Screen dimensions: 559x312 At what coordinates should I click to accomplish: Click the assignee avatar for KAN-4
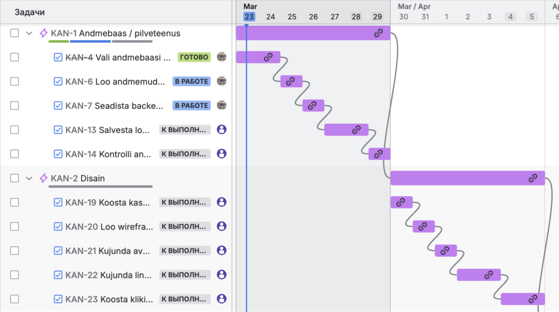pos(221,57)
